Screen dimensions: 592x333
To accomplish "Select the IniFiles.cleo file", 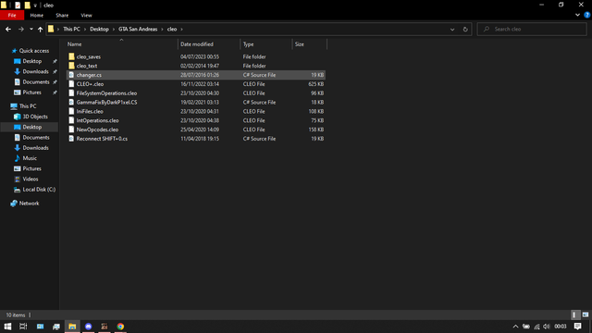I will [x=195, y=111].
